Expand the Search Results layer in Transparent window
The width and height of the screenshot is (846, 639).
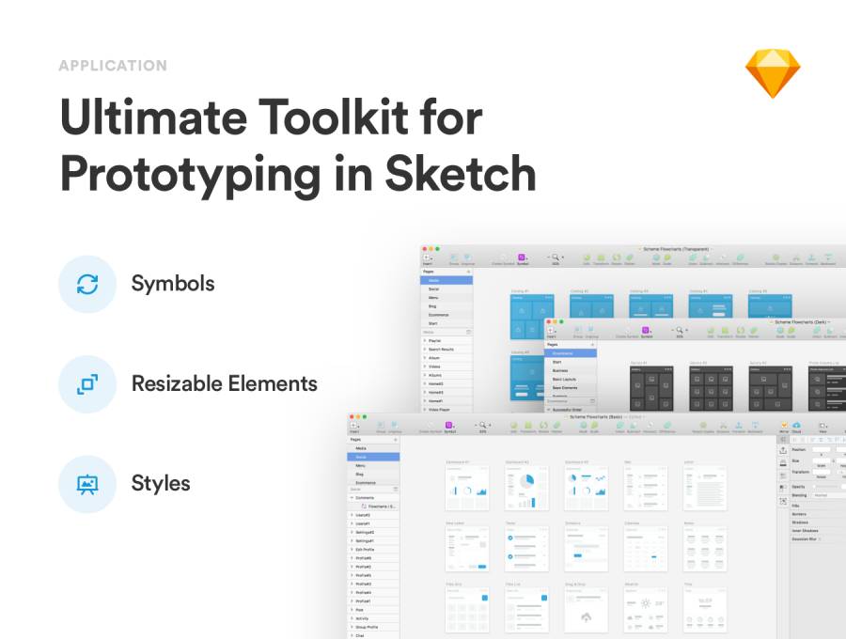click(425, 349)
